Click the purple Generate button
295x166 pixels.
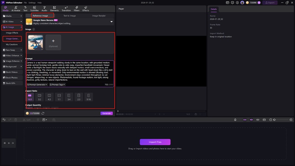coord(107,114)
